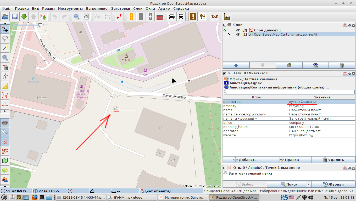
Task: Click the factory preset toolbar icon
Action: [x=226, y=16]
